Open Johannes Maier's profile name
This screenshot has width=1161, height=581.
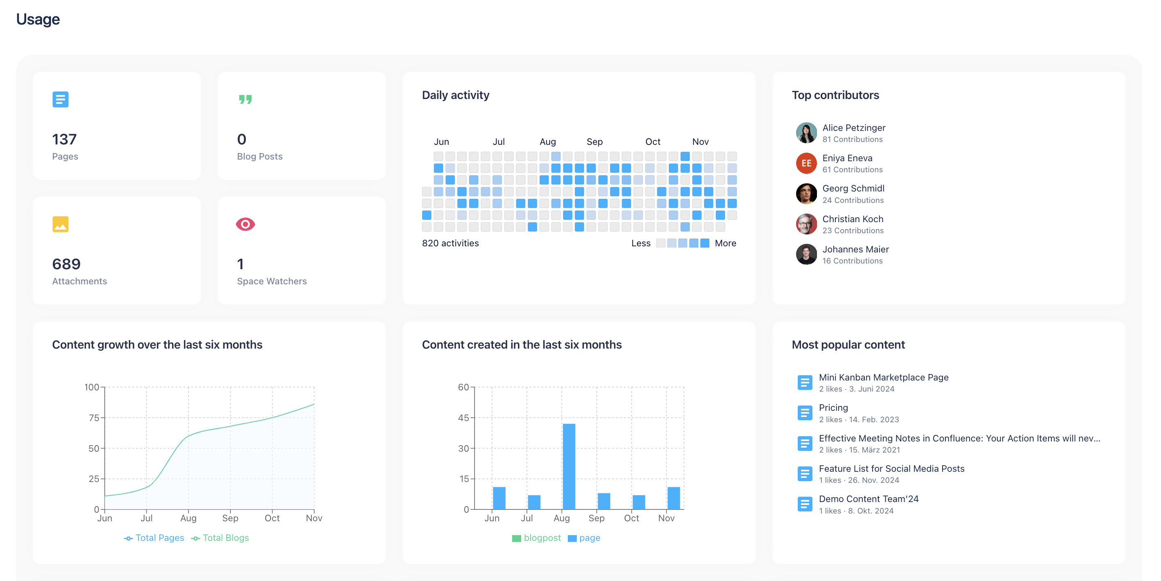click(855, 249)
